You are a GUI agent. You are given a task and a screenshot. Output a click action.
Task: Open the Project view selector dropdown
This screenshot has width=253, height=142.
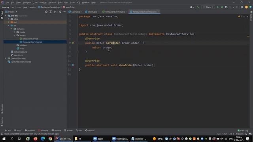[x=11, y=12]
